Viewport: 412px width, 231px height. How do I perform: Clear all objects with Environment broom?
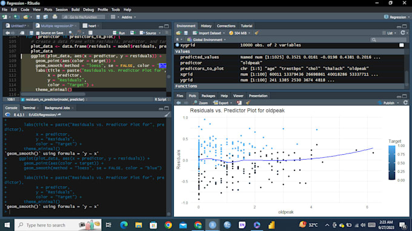pyautogui.click(x=256, y=33)
